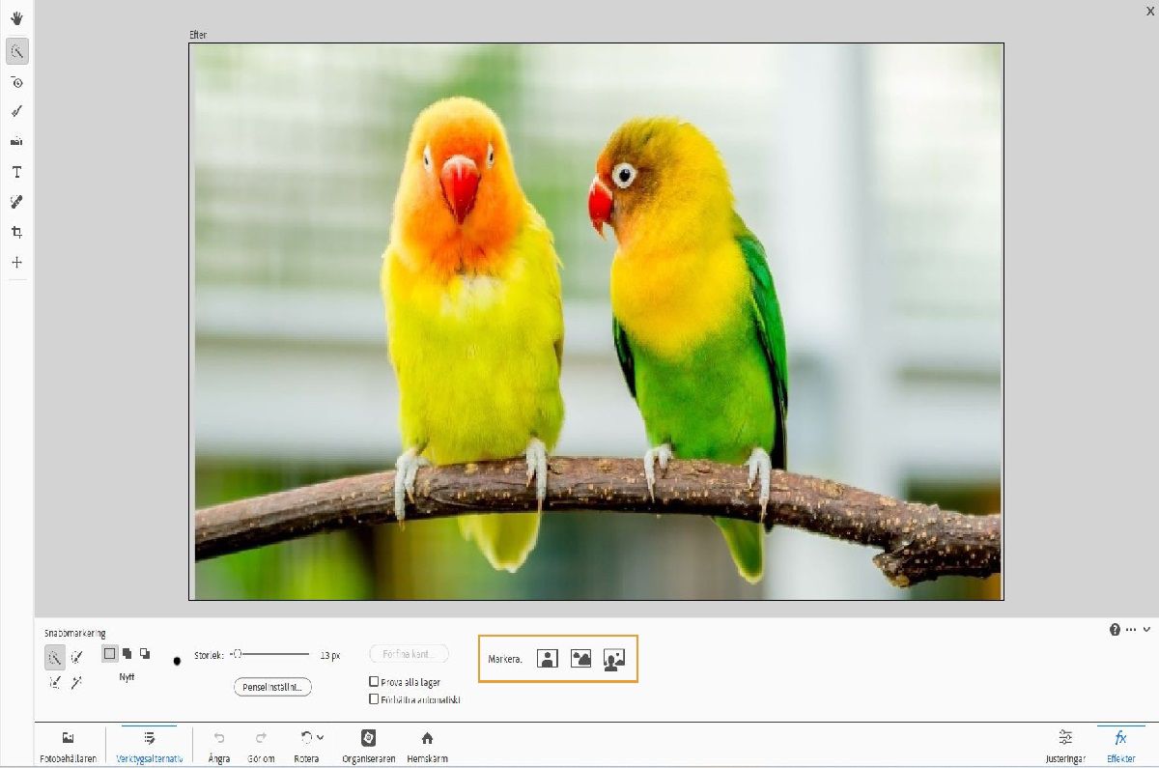The width and height of the screenshot is (1159, 768).
Task: Select the Red Eye Removal tool
Action: pos(16,82)
